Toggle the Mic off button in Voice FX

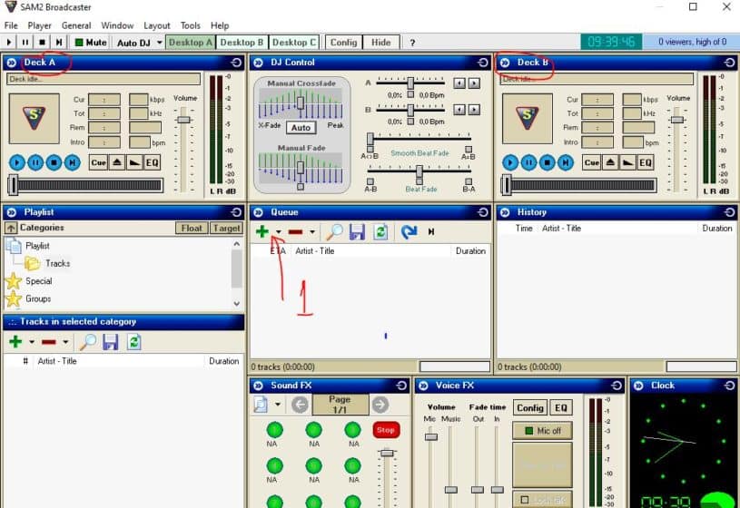(542, 430)
